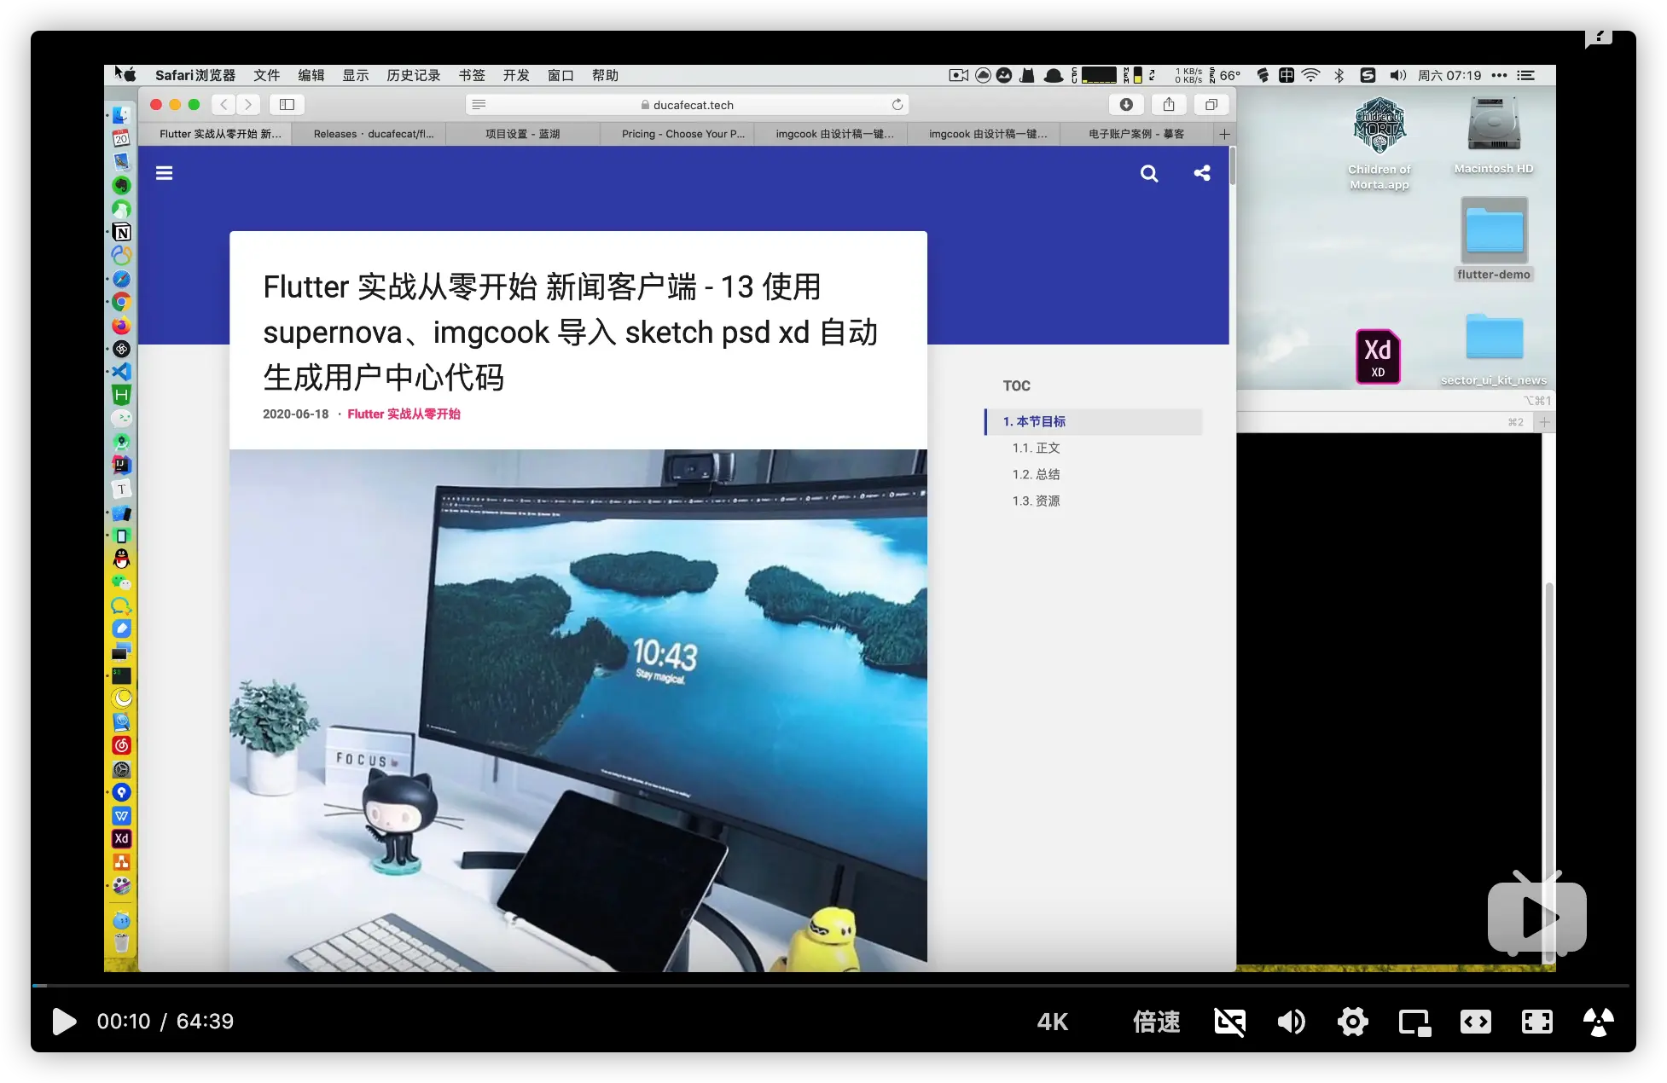The width and height of the screenshot is (1667, 1083).
Task: Toggle danmaku subtitles off icon
Action: point(1229,1022)
